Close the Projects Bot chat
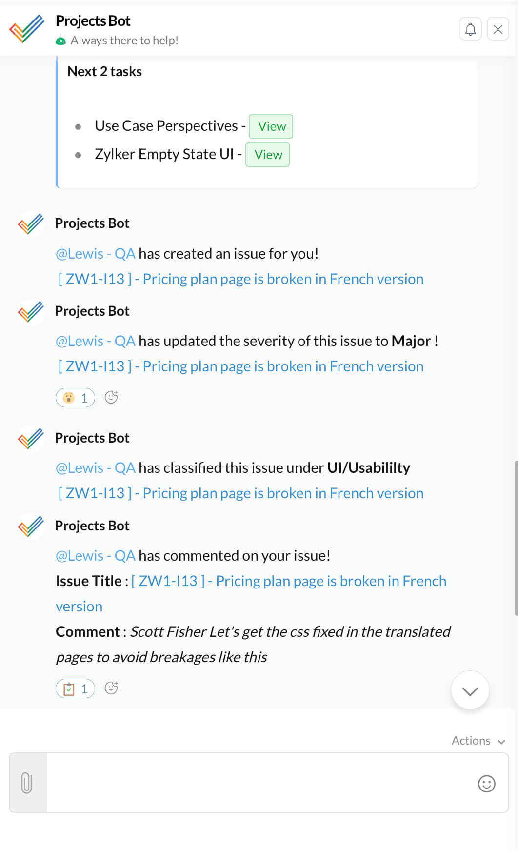The width and height of the screenshot is (518, 851). tap(498, 29)
